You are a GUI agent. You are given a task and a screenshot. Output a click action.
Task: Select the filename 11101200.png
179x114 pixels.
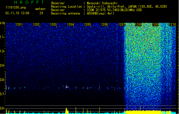click(16, 8)
